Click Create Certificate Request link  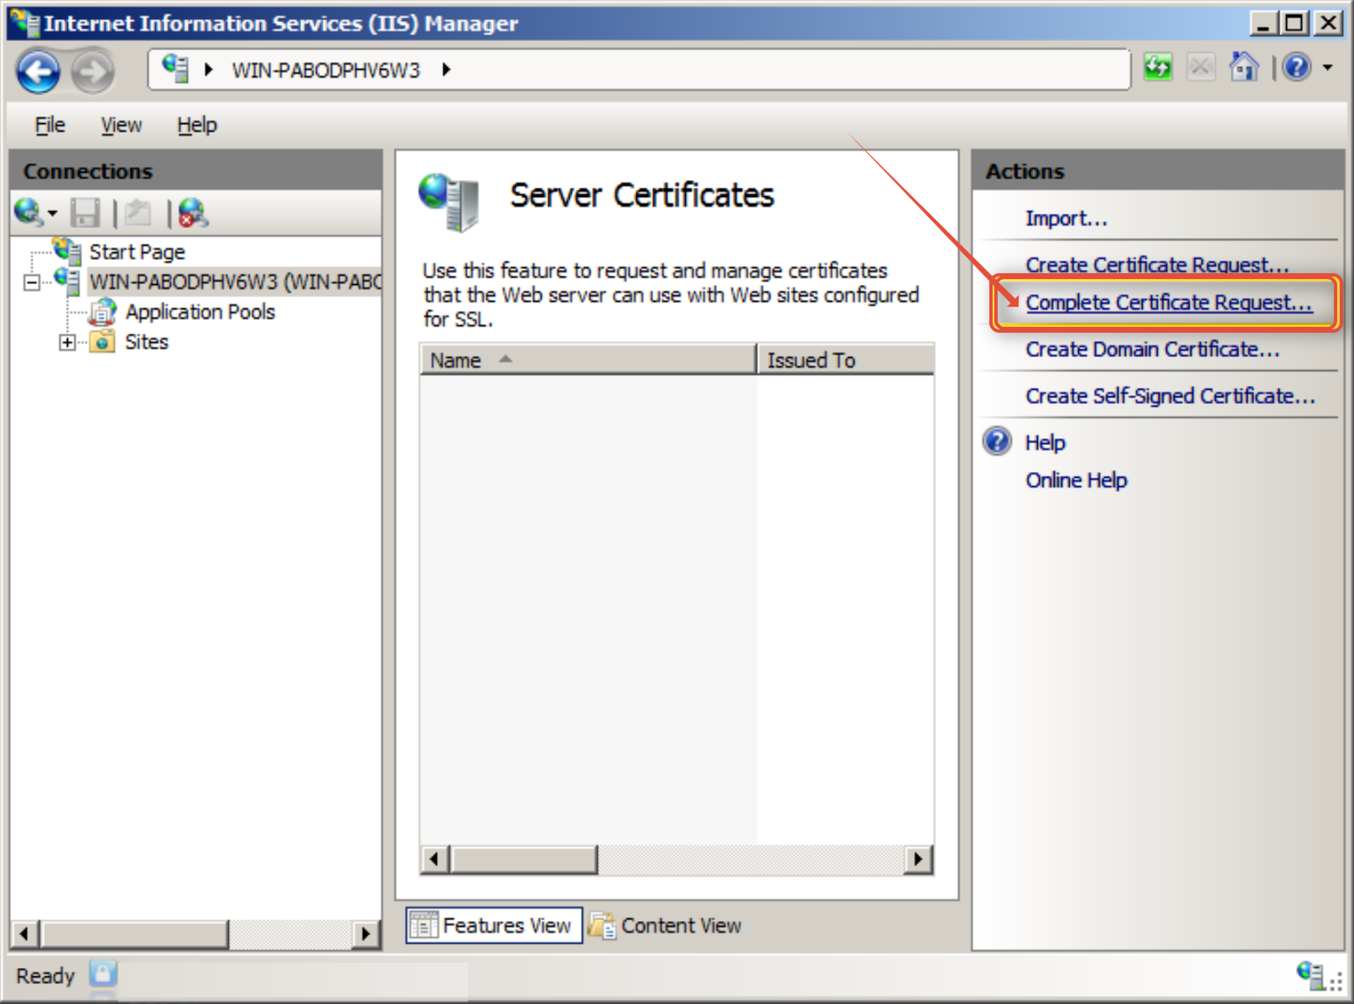[x=1157, y=265]
